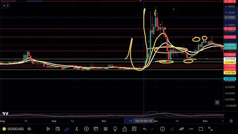Open the date range calendar icon
Viewport: 238px width, 134px height.
[58, 129]
